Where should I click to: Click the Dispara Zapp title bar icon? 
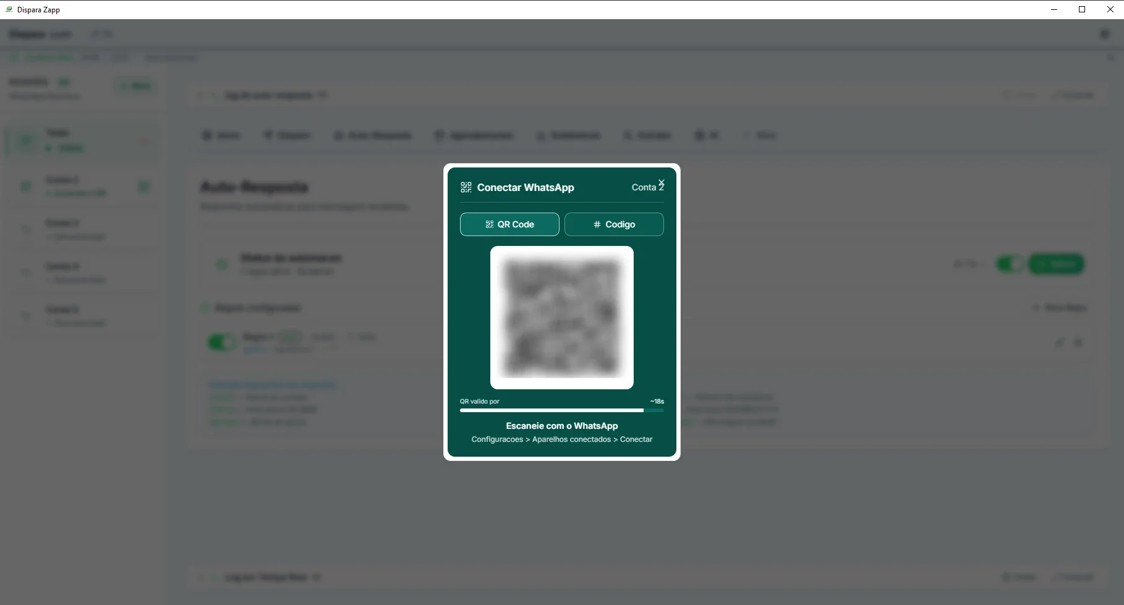[9, 9]
